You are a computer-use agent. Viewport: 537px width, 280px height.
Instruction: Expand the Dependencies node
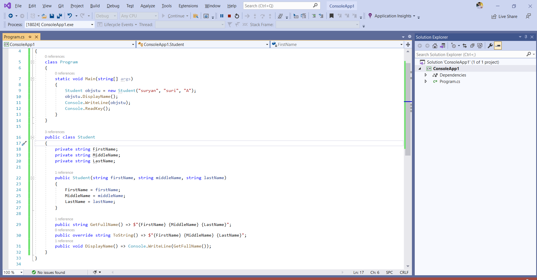[x=426, y=75]
